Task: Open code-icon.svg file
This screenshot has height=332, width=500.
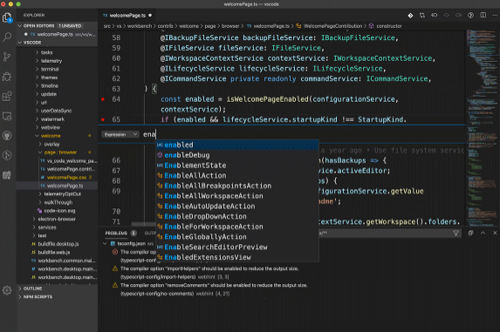Action: [x=59, y=211]
